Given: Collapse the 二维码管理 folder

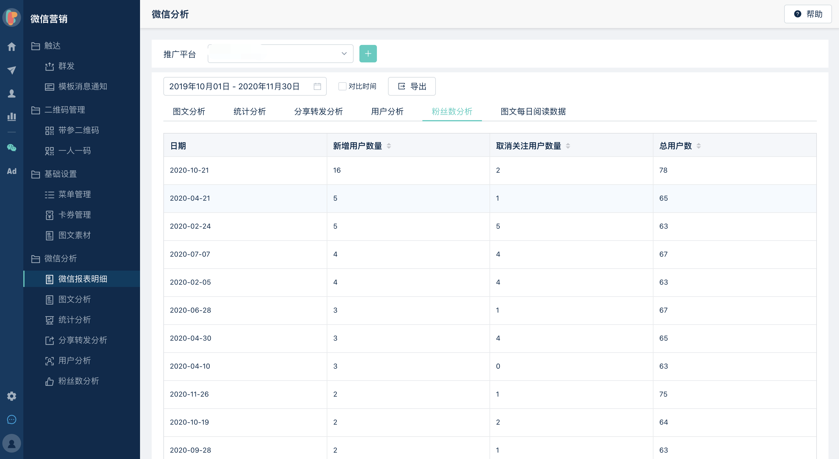Looking at the screenshot, I should [64, 110].
